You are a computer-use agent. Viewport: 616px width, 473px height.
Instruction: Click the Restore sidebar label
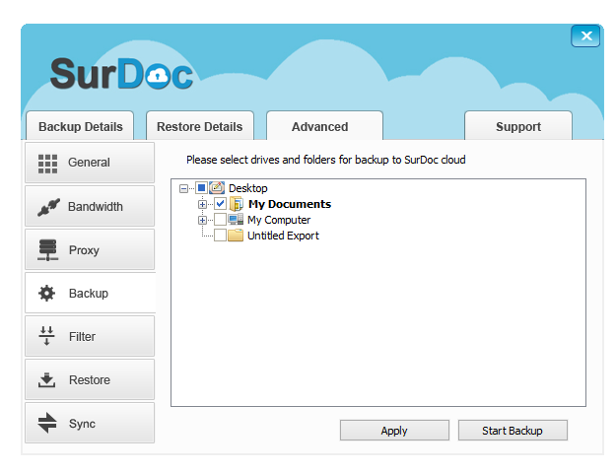coord(90,380)
